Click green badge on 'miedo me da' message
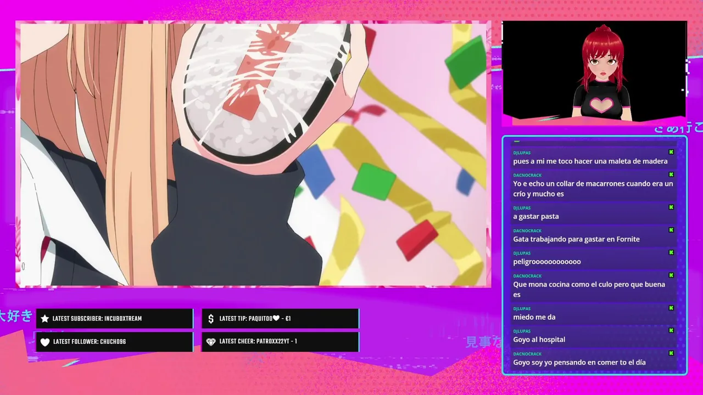 671,308
